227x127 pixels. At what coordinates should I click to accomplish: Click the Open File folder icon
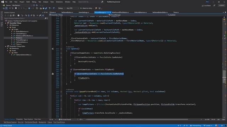click(x=41, y=8)
